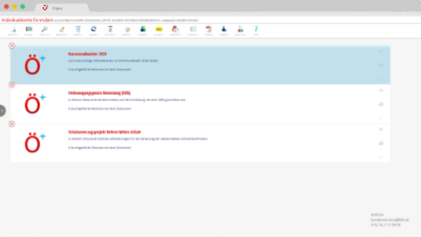Screen dimensions: 421x237
Task: Flag the Onlinezugangsgesetz document row
Action: click(381, 91)
